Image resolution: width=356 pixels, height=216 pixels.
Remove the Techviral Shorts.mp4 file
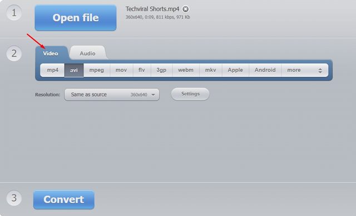(185, 9)
